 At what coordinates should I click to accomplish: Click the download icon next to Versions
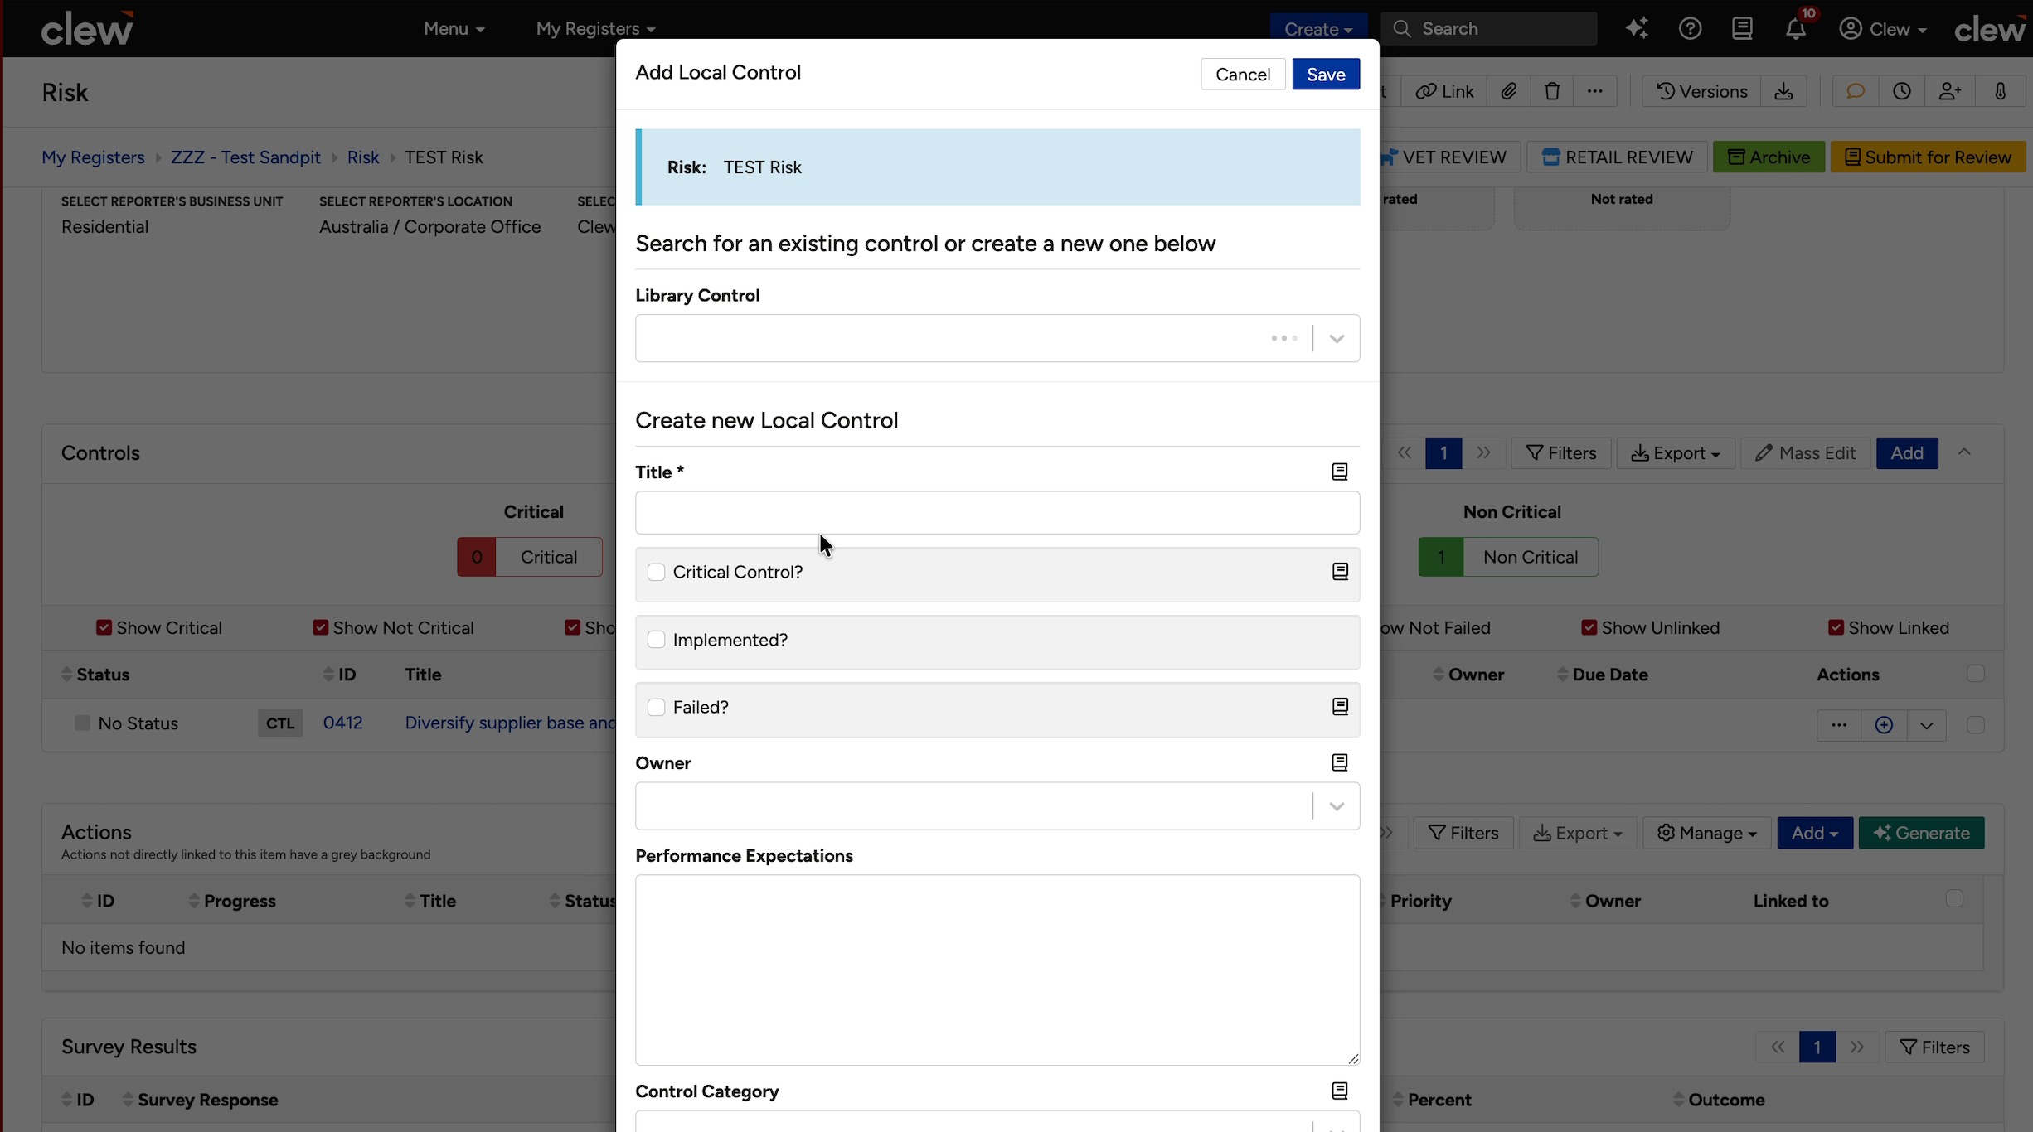pyautogui.click(x=1783, y=91)
